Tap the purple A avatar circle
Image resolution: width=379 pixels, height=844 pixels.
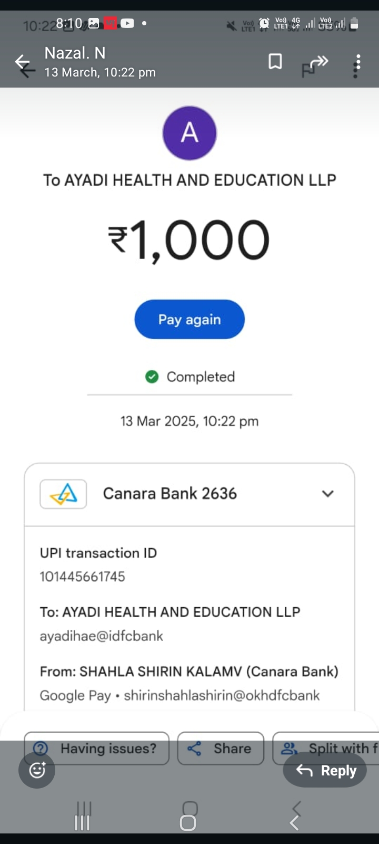click(189, 133)
